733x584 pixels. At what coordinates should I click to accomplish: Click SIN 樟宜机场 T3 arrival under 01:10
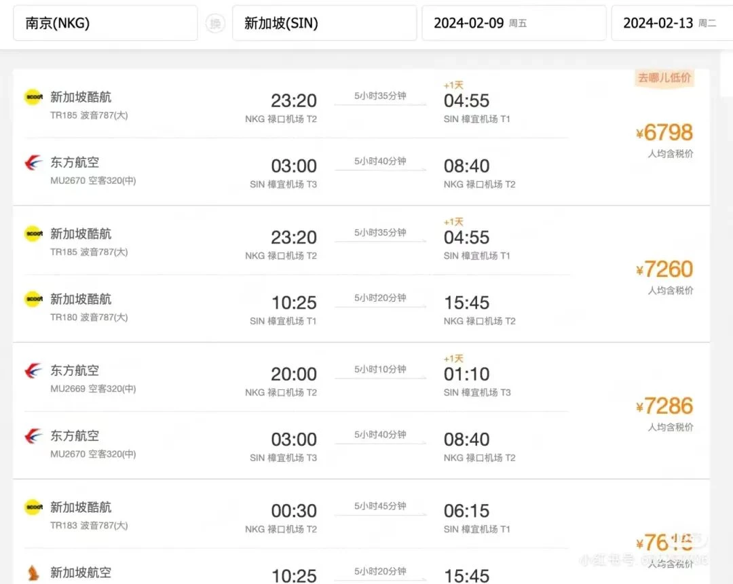(x=477, y=393)
